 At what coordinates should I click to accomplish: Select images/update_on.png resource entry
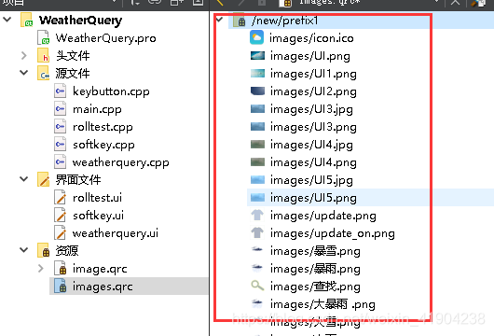[x=333, y=233]
